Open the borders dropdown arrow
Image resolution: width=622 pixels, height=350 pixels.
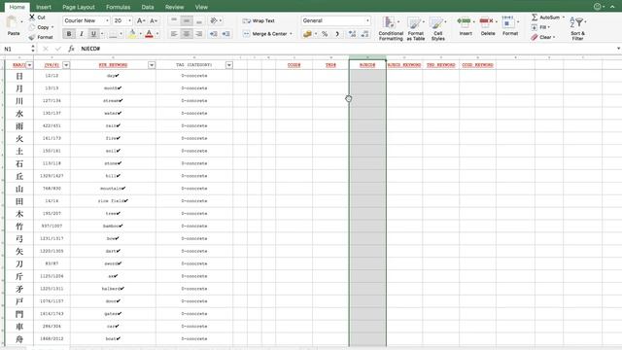(x=121, y=34)
